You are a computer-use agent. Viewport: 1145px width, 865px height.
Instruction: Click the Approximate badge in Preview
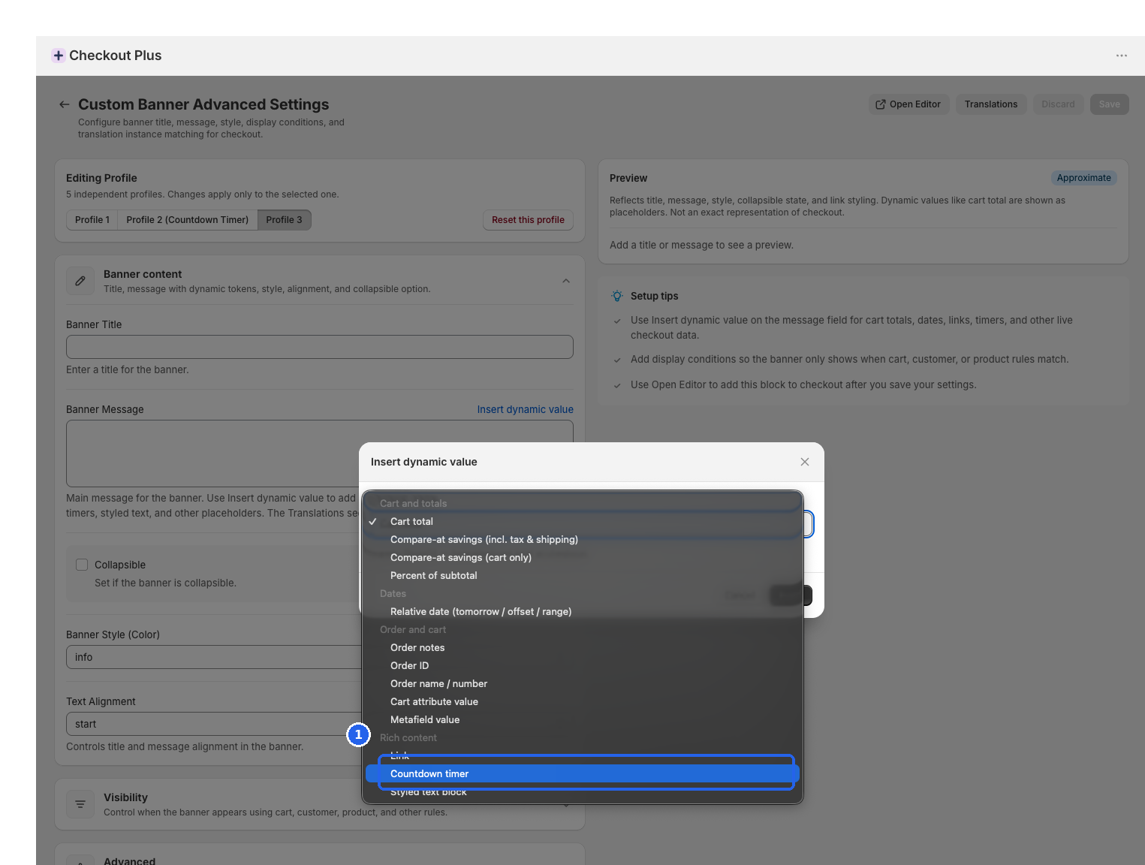pyautogui.click(x=1083, y=178)
